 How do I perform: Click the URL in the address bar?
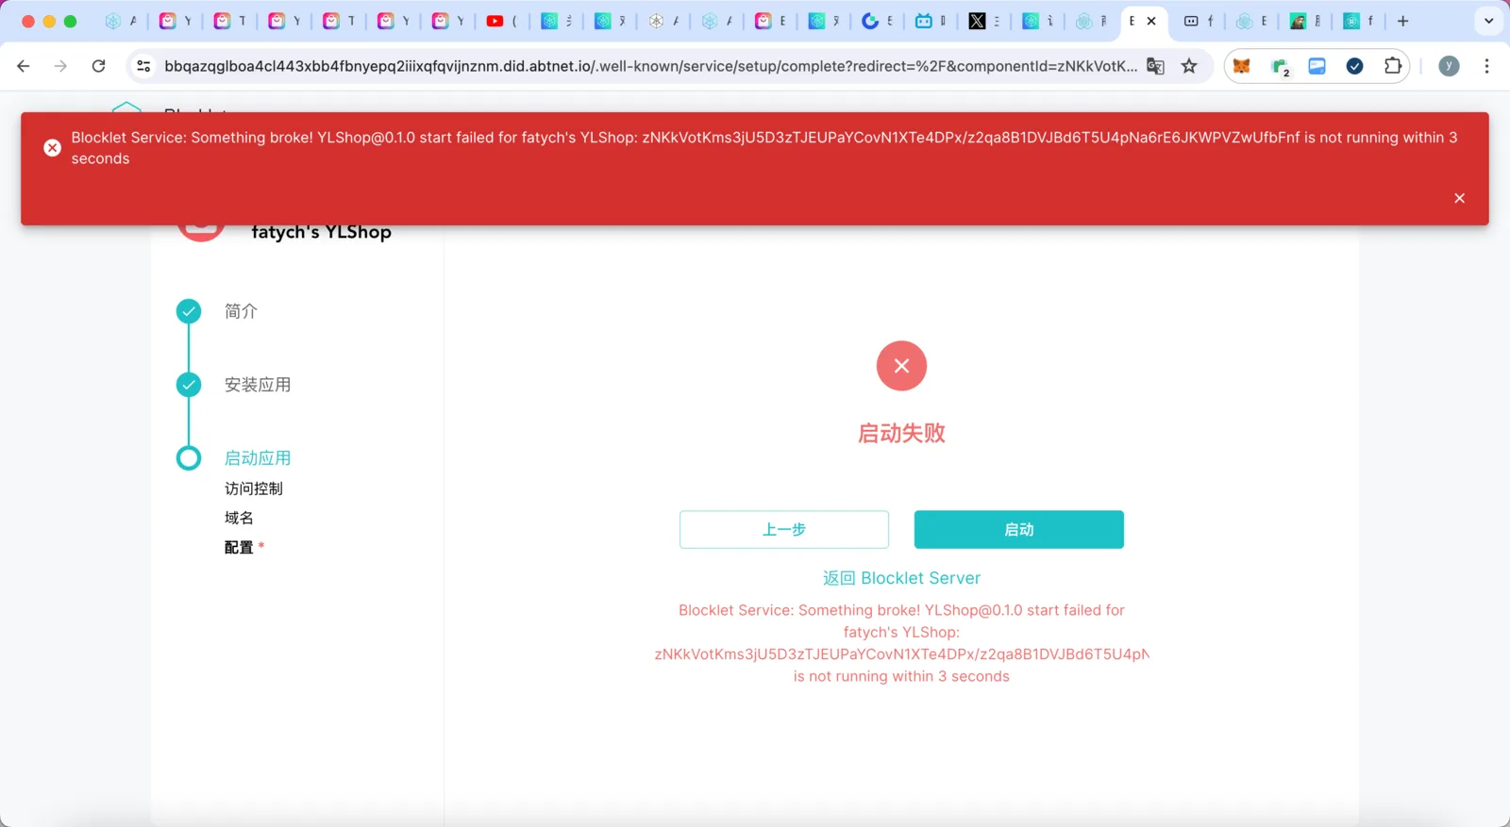pyautogui.click(x=650, y=66)
